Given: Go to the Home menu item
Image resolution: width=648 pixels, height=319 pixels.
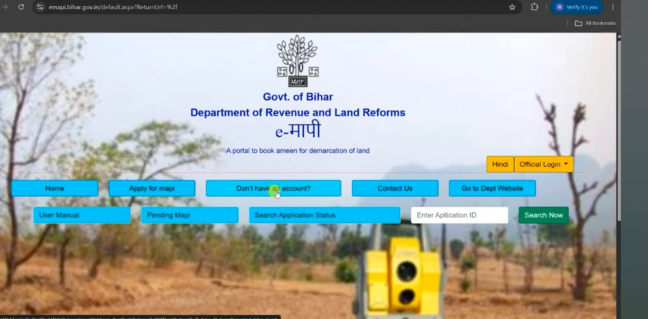Looking at the screenshot, I should click(x=54, y=188).
